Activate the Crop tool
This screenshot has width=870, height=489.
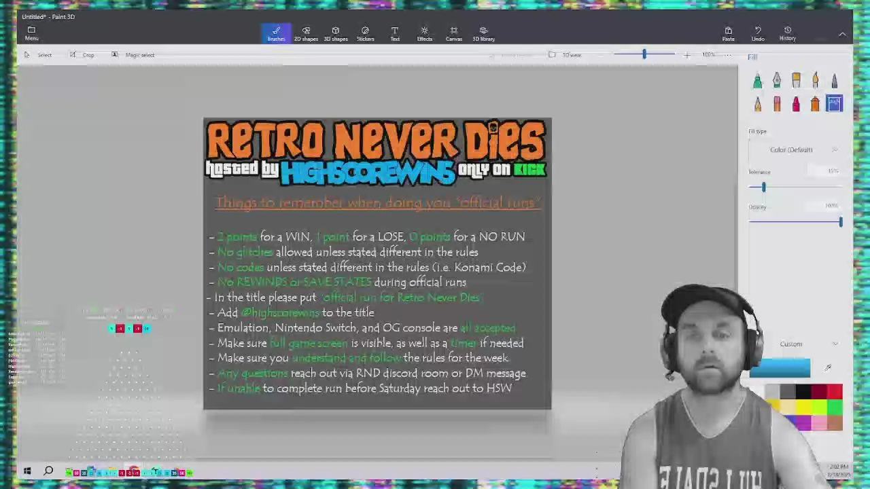[x=82, y=55]
